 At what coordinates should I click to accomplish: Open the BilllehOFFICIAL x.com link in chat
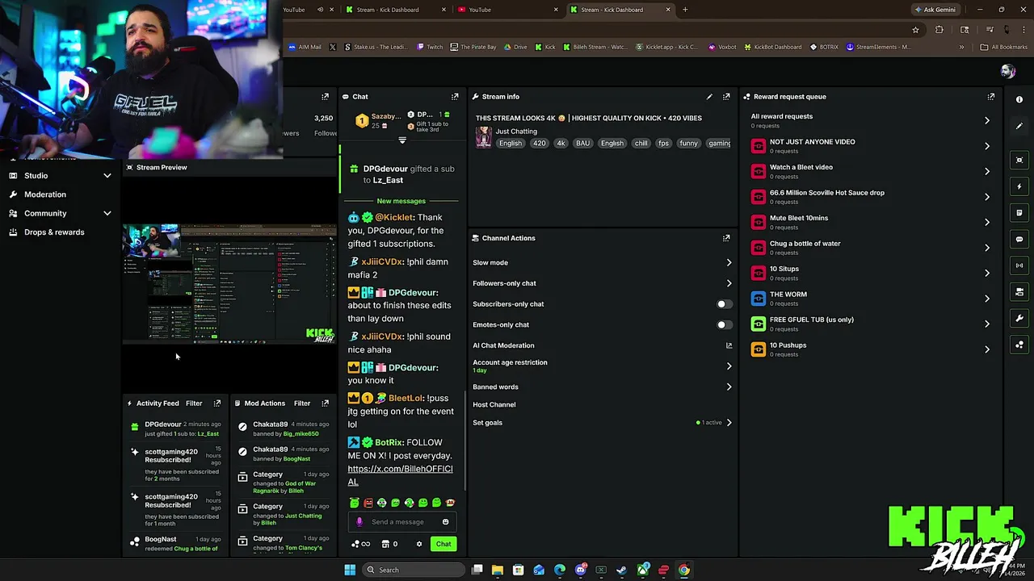(x=400, y=475)
